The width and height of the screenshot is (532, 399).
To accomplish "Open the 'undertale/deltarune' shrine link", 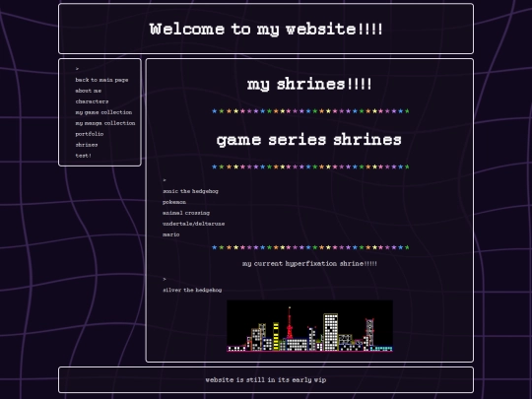I will 193,224.
